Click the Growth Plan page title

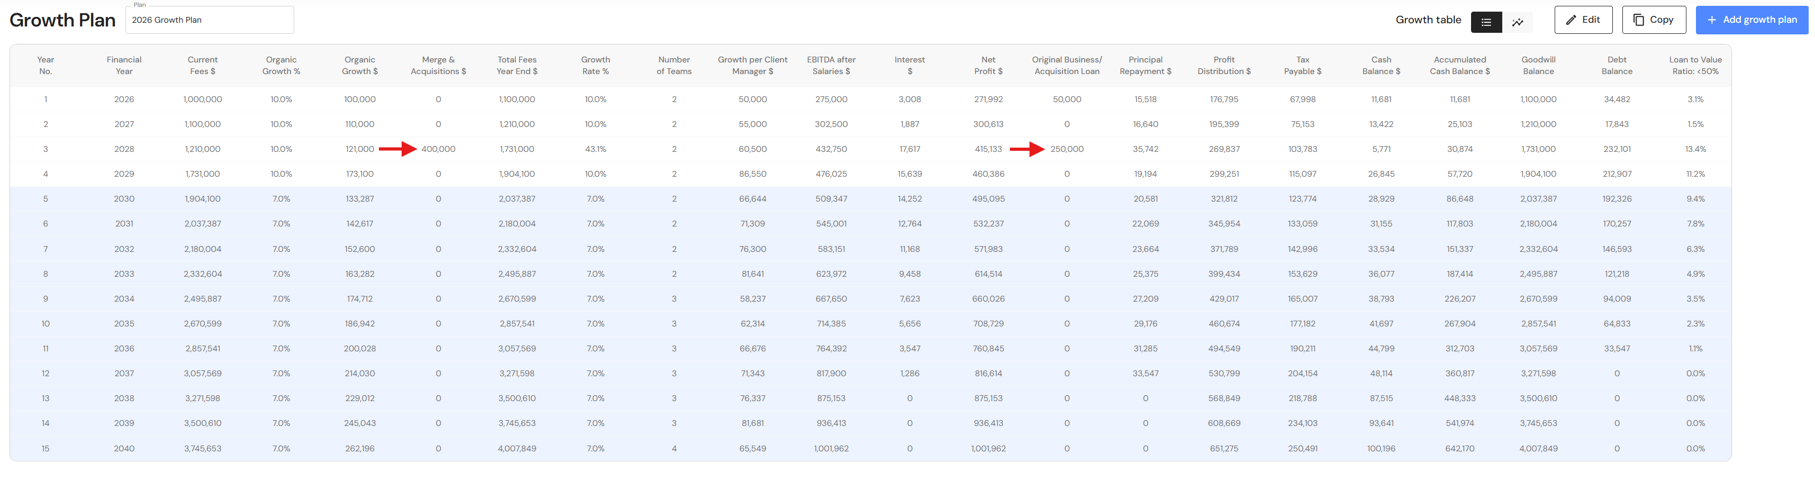pyautogui.click(x=63, y=21)
